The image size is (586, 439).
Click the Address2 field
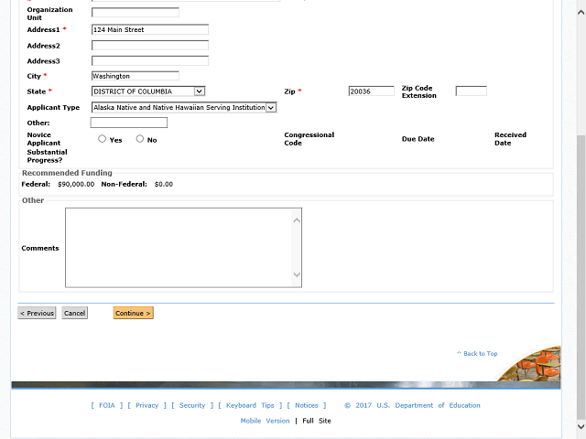point(150,46)
